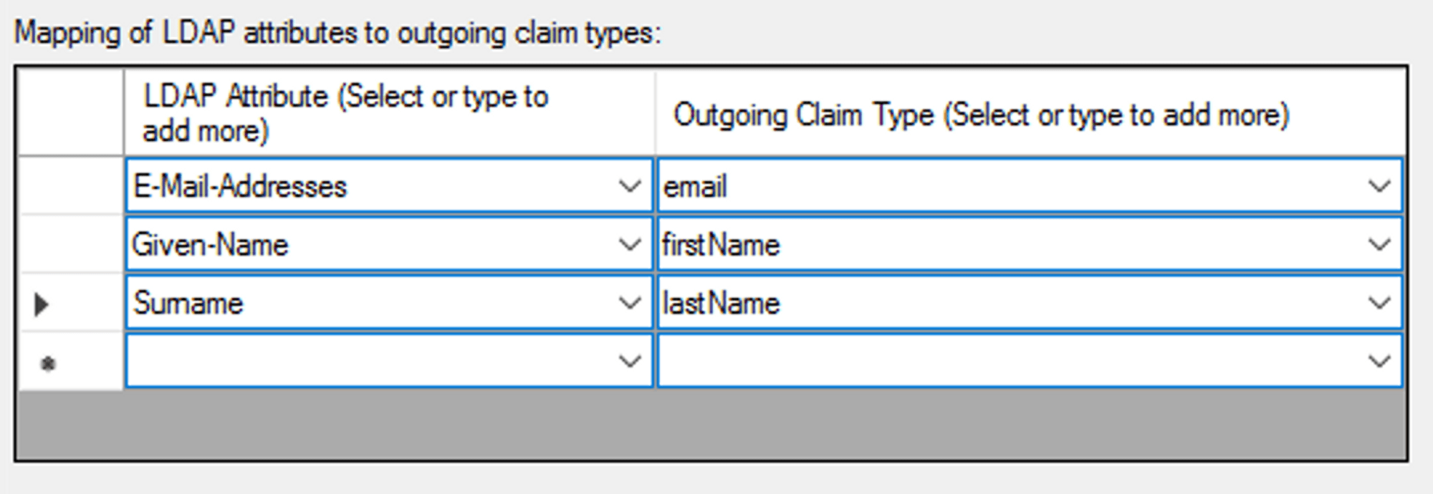
Task: Open the lastName outgoing claim dropdown arrow
Action: (x=1379, y=304)
